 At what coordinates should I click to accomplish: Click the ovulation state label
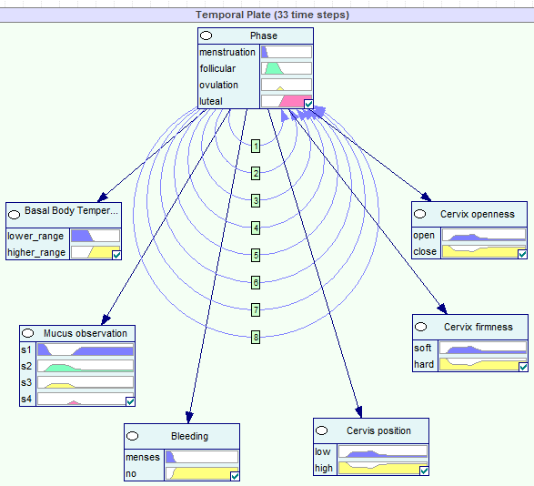218,85
